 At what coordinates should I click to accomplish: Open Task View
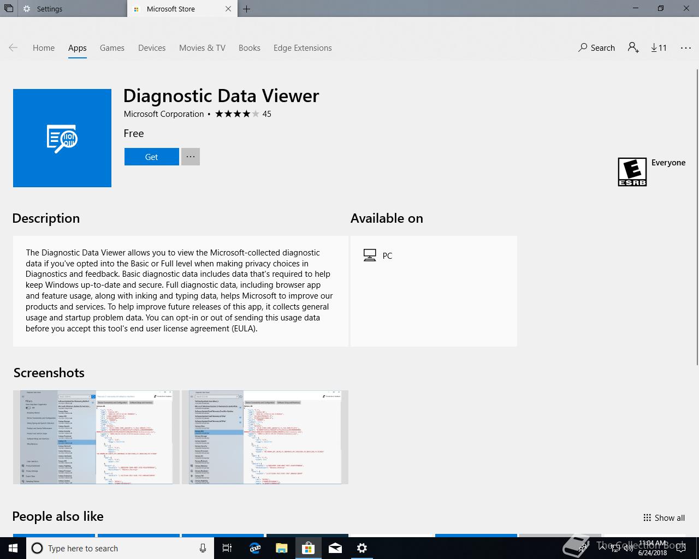click(227, 548)
